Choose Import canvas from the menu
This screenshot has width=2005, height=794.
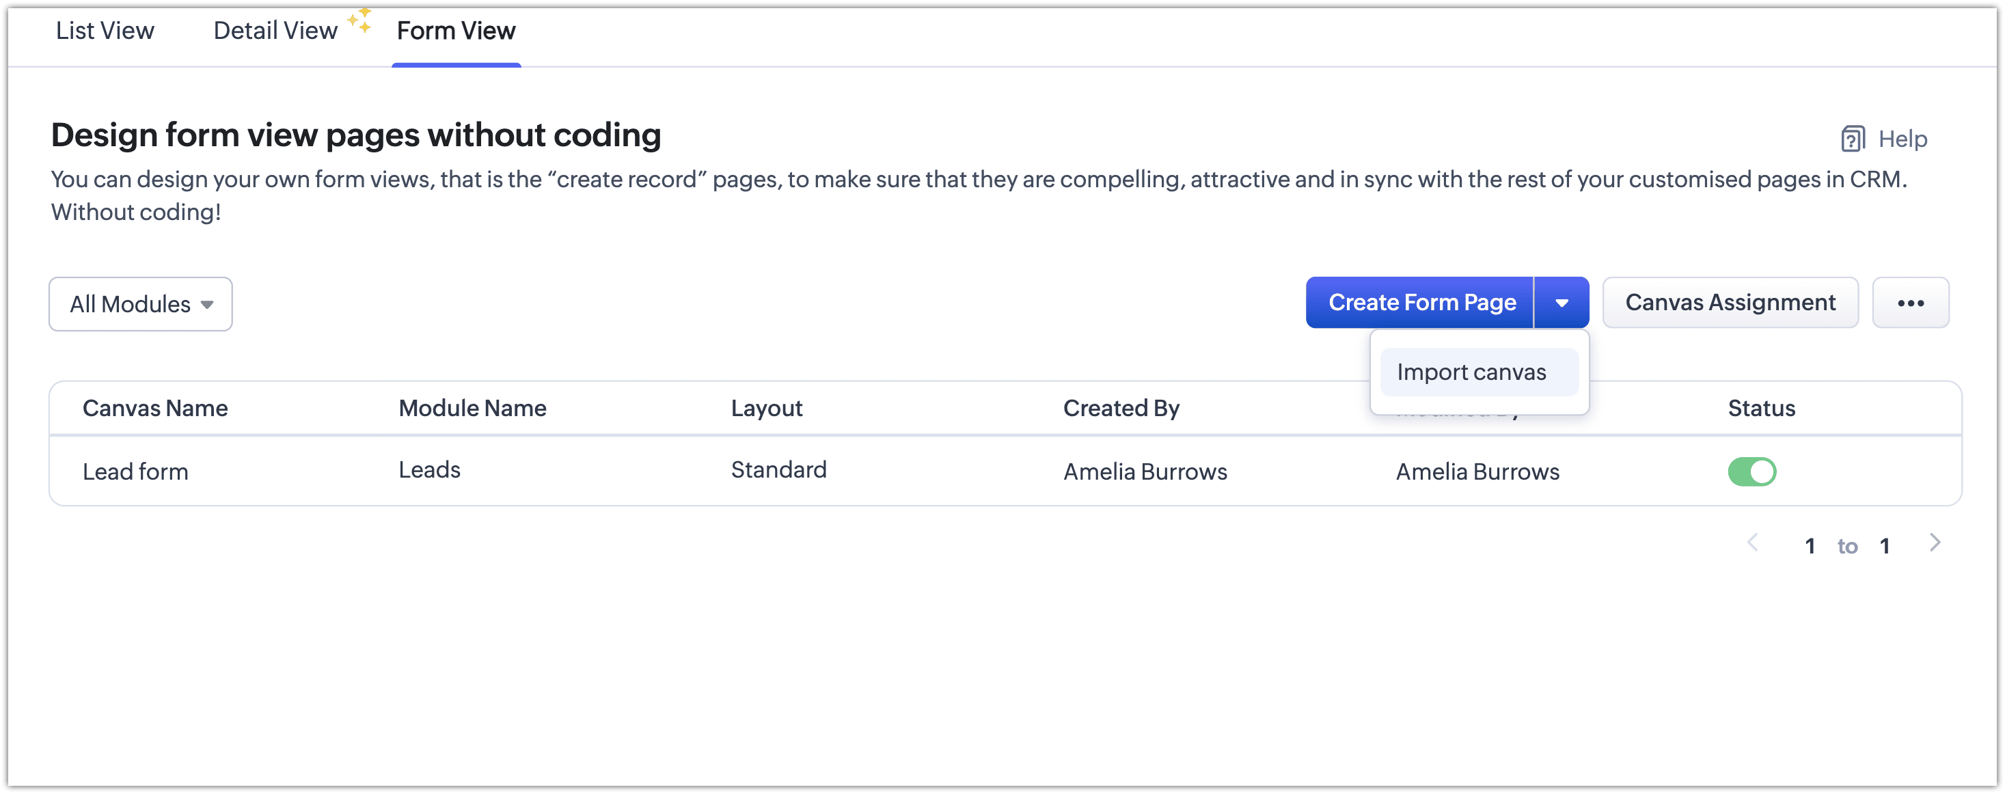pos(1471,372)
